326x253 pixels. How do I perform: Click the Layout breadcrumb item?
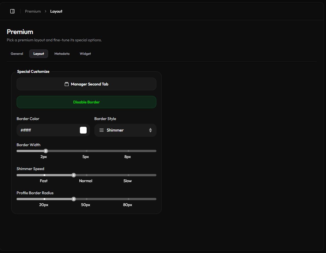coord(56,12)
